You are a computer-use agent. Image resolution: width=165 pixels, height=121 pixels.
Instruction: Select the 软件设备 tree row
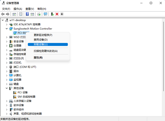tap(19, 105)
